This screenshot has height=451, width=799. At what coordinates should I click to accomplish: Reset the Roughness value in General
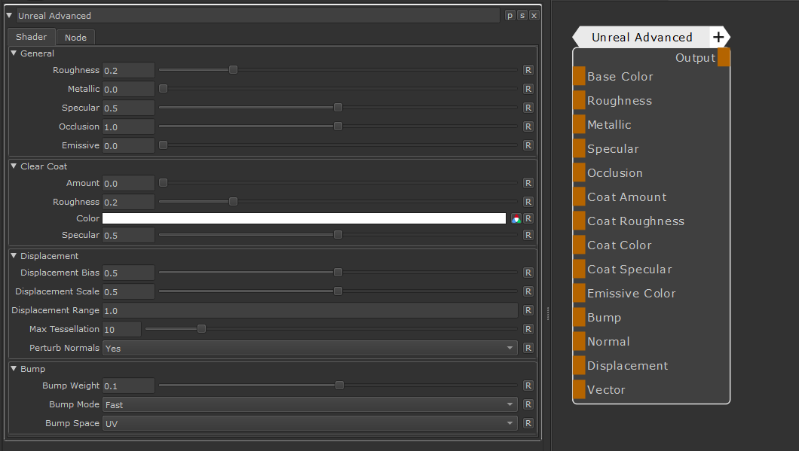(x=528, y=70)
